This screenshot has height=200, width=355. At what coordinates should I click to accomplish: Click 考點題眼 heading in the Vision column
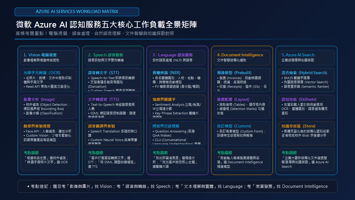coord(30,153)
